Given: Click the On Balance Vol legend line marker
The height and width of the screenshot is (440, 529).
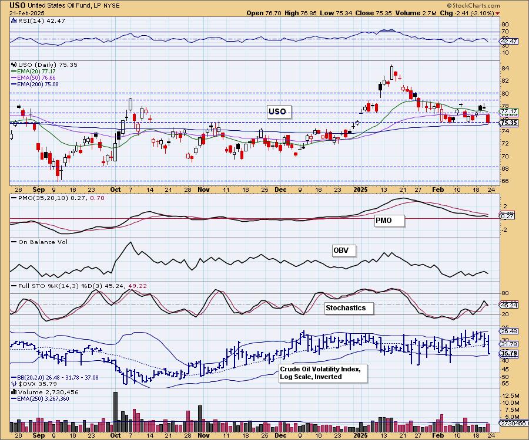Looking at the screenshot, I should pos(14,242).
